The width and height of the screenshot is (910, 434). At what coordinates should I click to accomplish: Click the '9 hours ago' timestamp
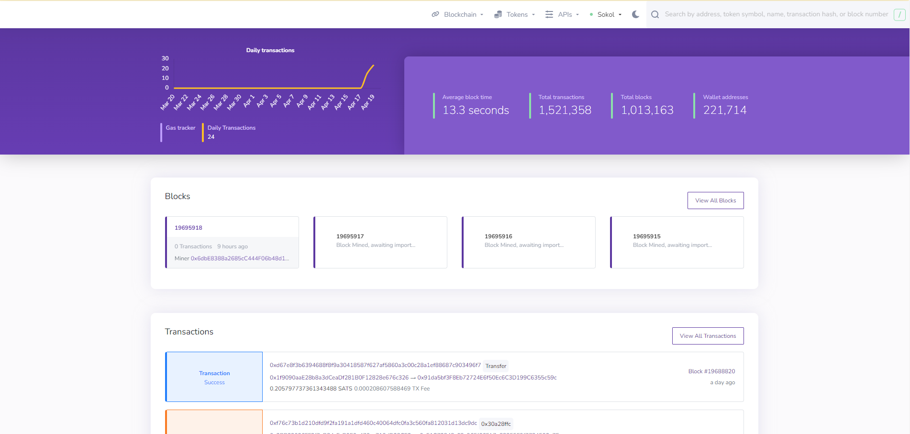[233, 246]
